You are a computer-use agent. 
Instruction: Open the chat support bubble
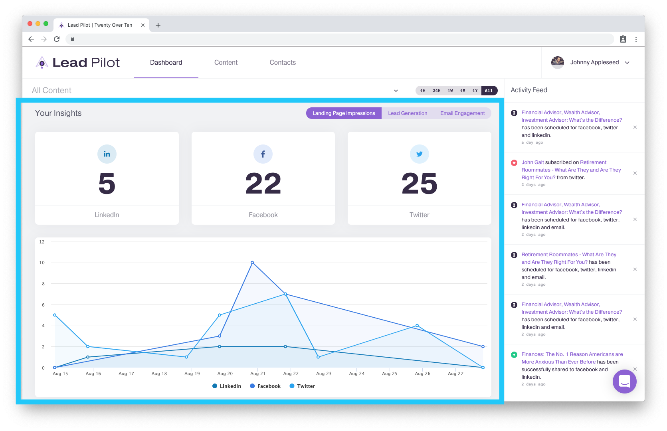(625, 382)
